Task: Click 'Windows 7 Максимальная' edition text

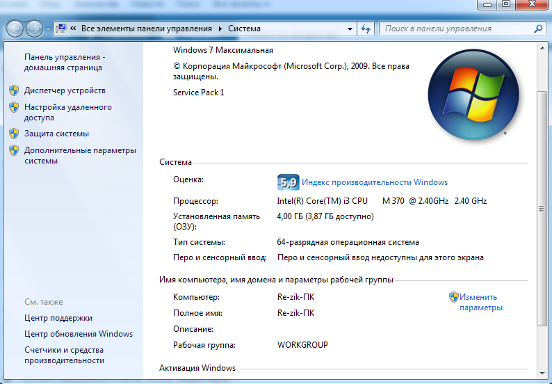Action: click(x=223, y=50)
